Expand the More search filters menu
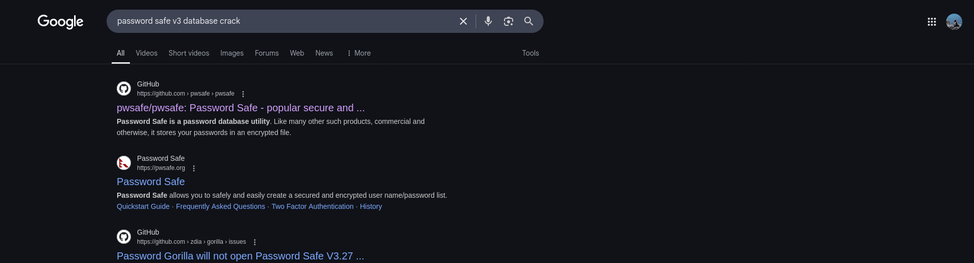This screenshot has height=263, width=974. (358, 53)
